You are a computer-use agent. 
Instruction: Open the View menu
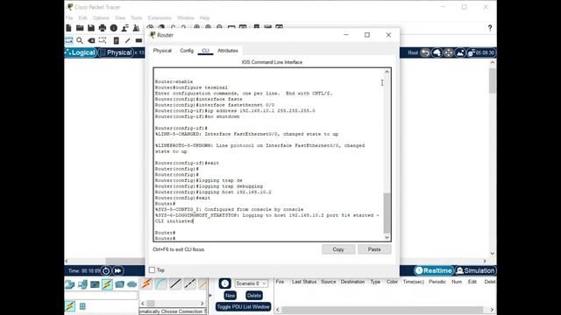pyautogui.click(x=120, y=17)
